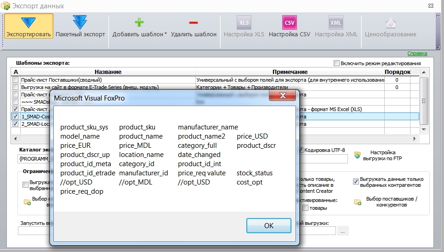Click the Экспорт данных window icon

point(6,6)
